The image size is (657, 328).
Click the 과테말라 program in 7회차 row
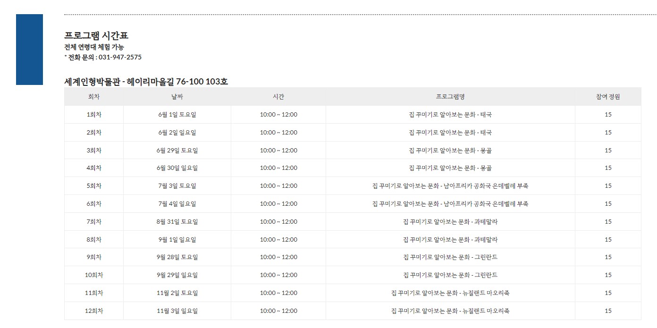pyautogui.click(x=450, y=222)
